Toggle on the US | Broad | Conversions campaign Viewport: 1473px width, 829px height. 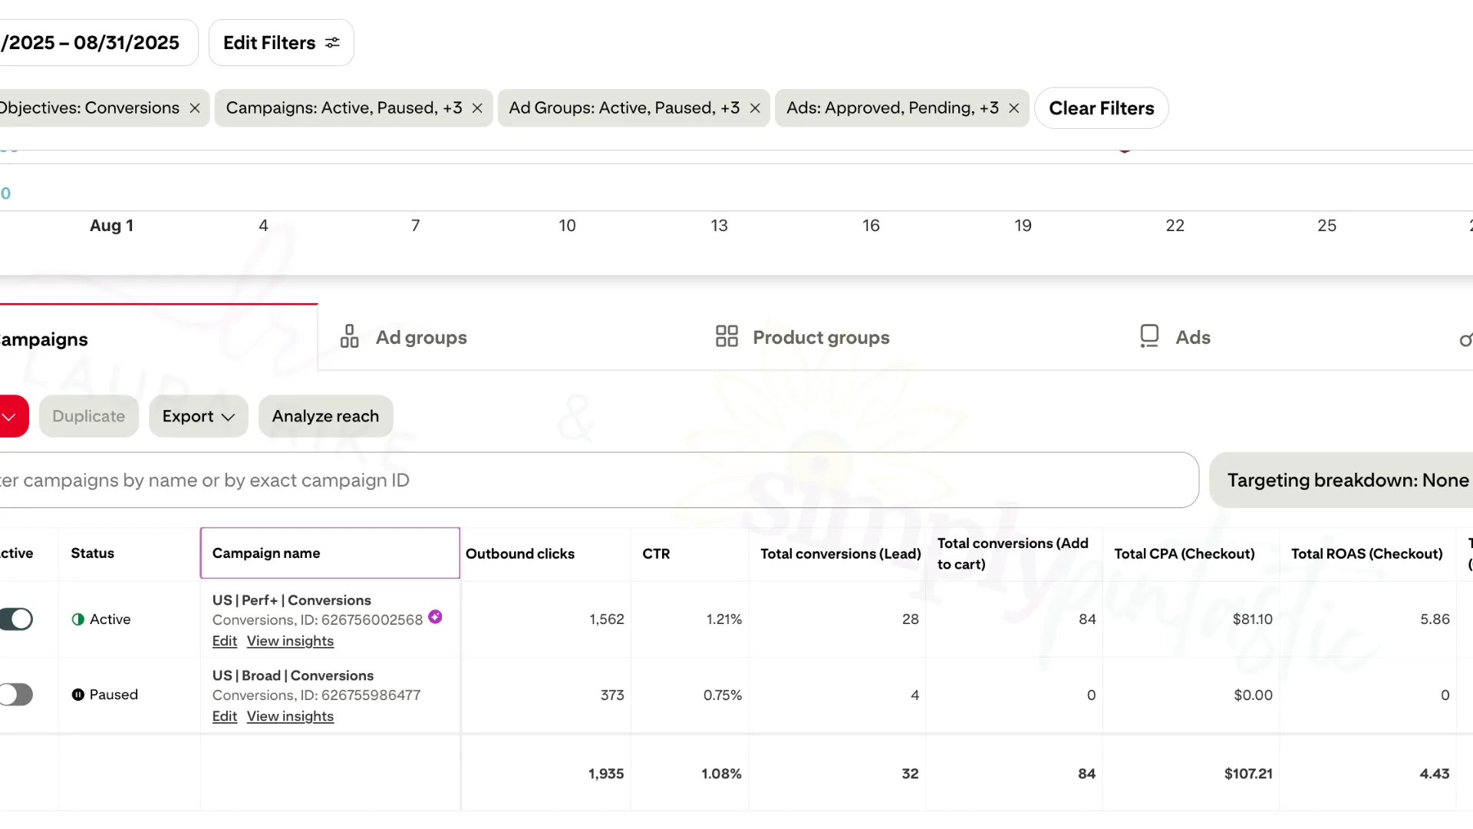16,695
